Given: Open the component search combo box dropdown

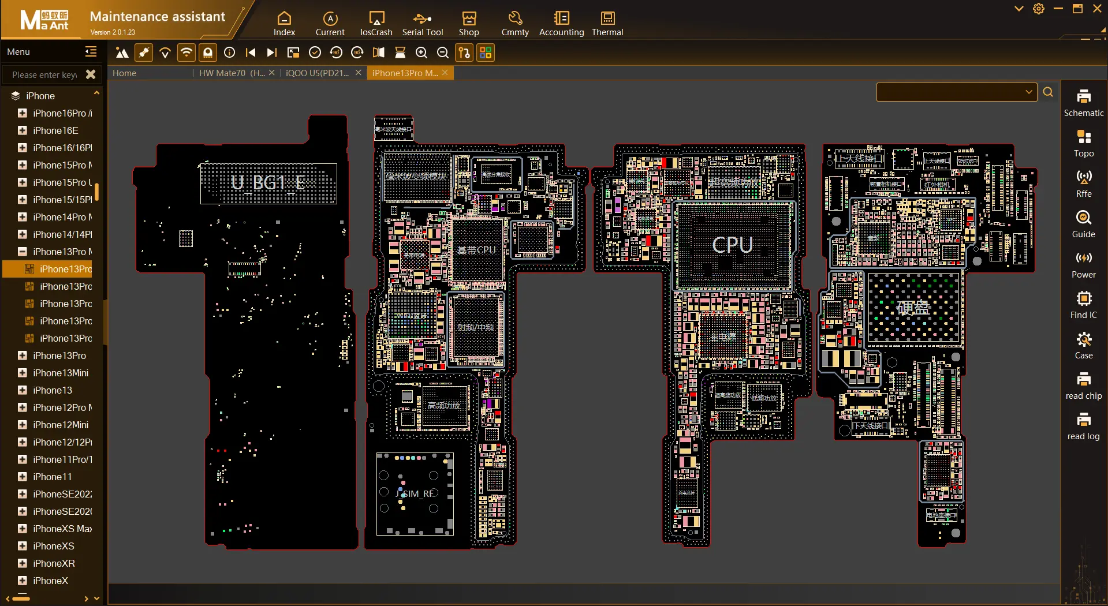Looking at the screenshot, I should point(1029,92).
